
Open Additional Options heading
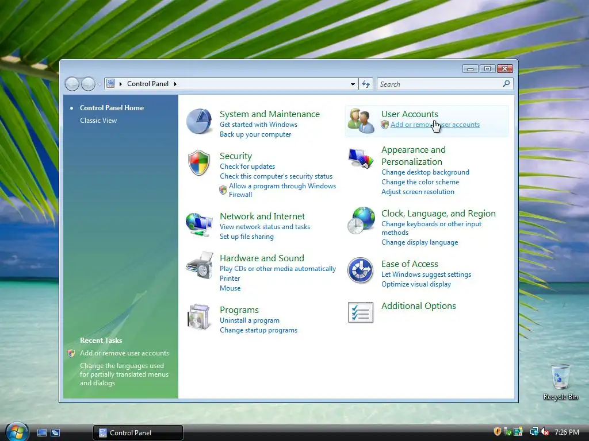point(419,306)
